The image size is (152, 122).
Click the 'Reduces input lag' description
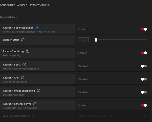11,55
